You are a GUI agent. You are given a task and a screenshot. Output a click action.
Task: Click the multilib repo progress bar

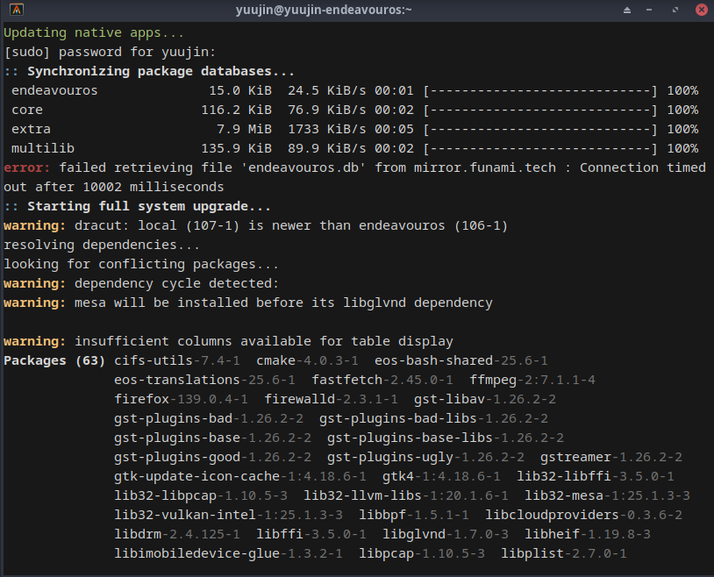pyautogui.click(x=540, y=148)
